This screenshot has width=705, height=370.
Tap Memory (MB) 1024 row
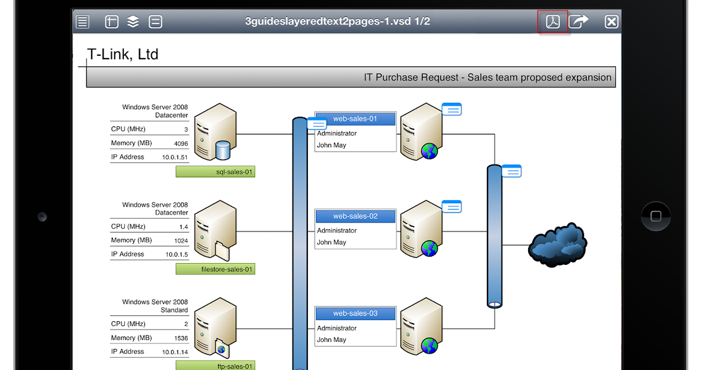(149, 240)
